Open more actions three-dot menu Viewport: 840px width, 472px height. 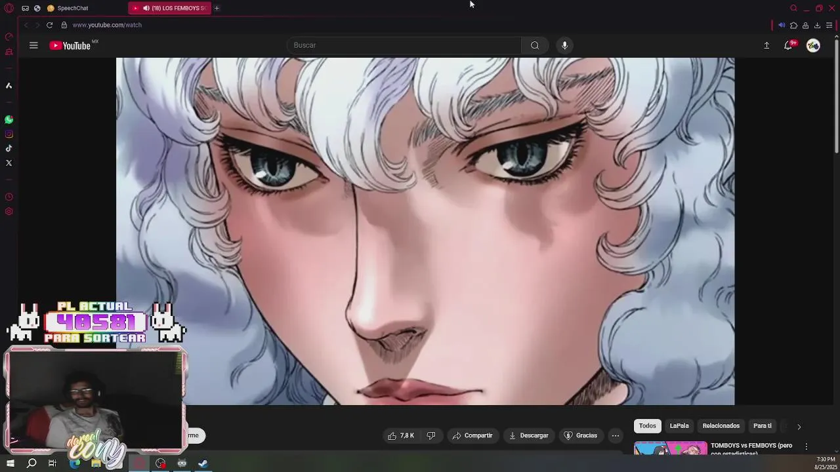[616, 436]
